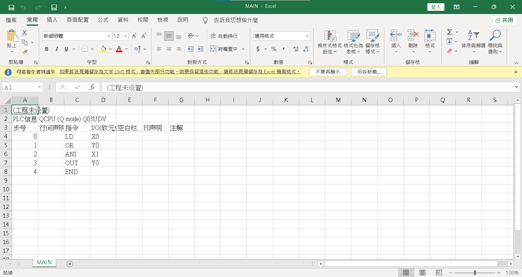Open the 公式 ribbon tab
Viewport: 522px width, 277px height.
(x=103, y=20)
